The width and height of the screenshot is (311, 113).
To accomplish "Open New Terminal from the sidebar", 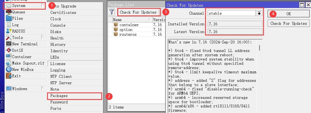I will coord(25,44).
